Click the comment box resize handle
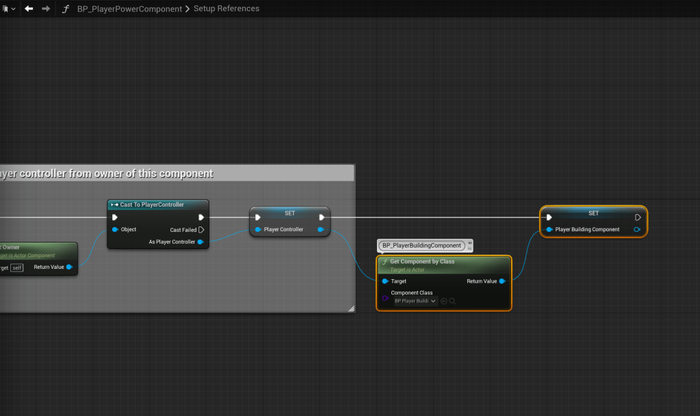Viewport: 700px width, 416px height. [351, 309]
